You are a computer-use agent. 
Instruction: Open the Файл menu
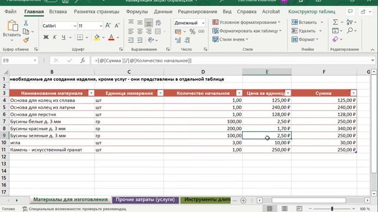click(11, 12)
